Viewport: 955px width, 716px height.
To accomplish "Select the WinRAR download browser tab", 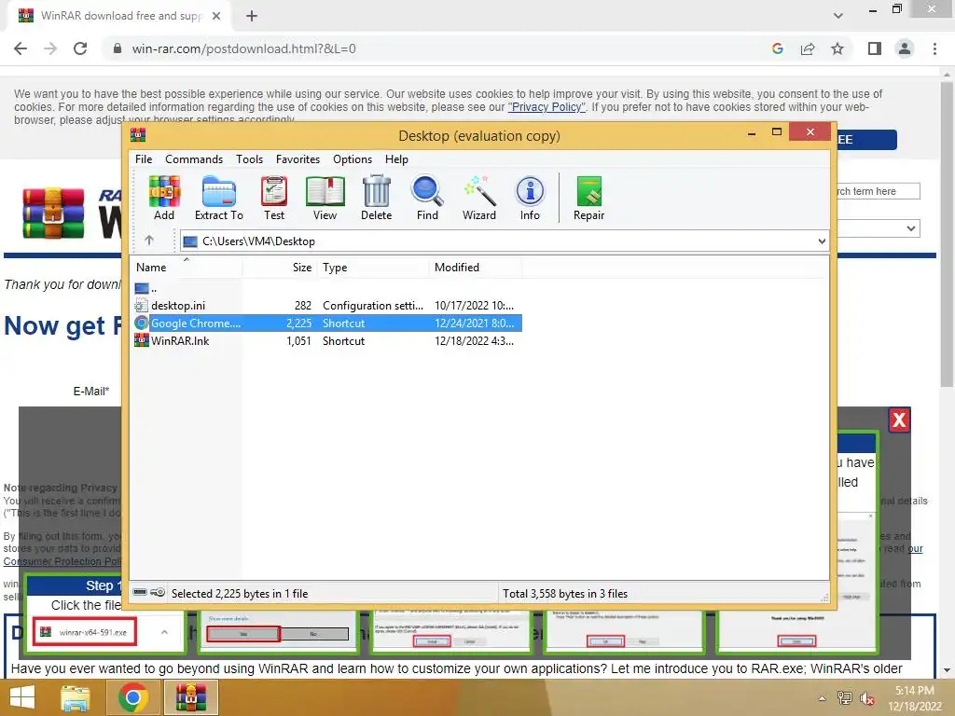I will (x=118, y=16).
